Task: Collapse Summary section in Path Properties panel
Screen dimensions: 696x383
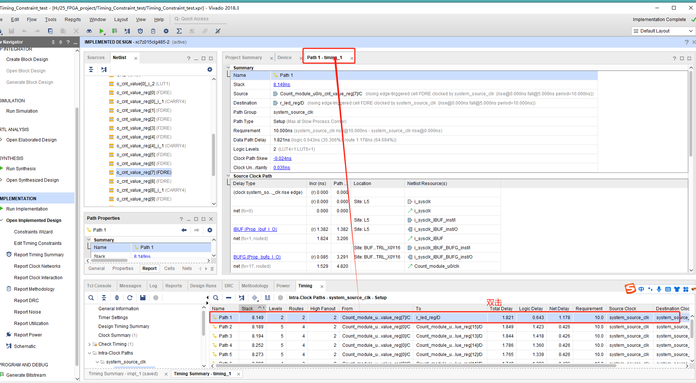Action: 89,240
